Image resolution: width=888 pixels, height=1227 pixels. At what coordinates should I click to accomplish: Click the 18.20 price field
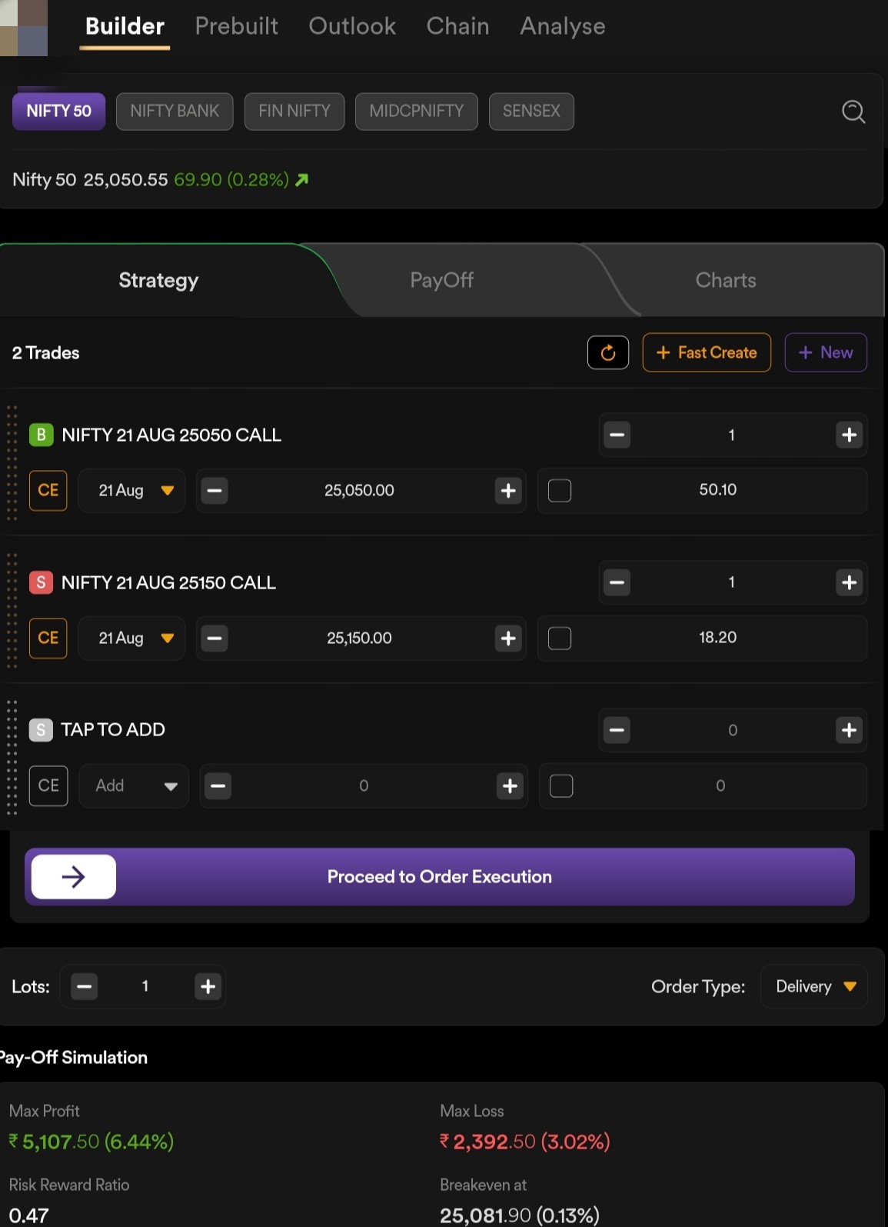click(717, 638)
